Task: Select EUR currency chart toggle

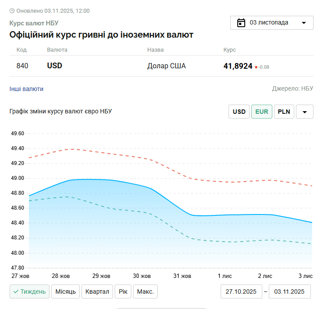Action: [x=262, y=112]
